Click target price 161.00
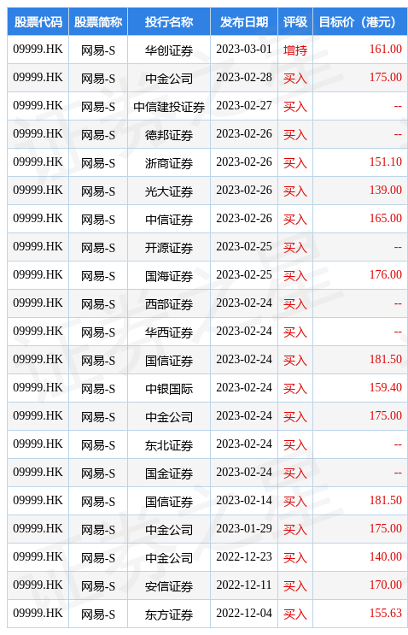This screenshot has width=408, height=635. point(385,50)
